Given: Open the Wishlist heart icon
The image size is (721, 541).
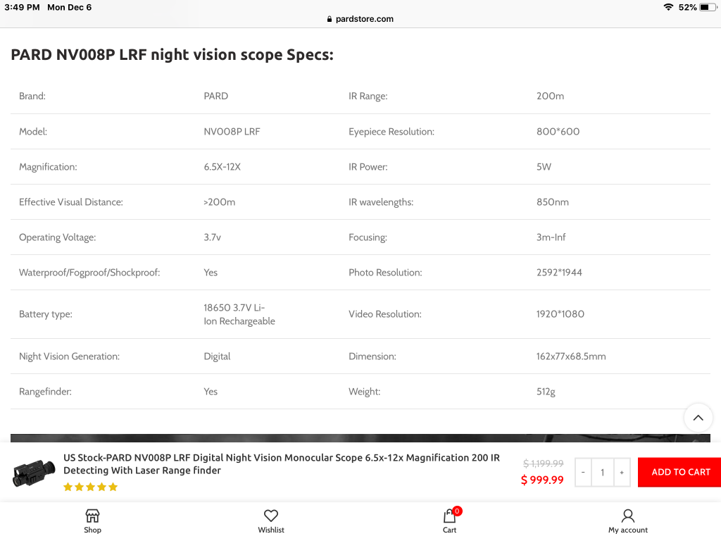Looking at the screenshot, I should point(271,516).
